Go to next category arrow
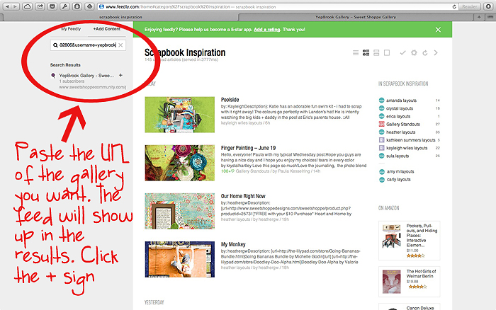 point(436,53)
